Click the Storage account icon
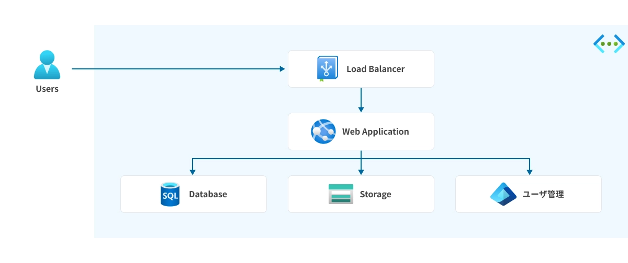This screenshot has width=628, height=263. point(341,194)
